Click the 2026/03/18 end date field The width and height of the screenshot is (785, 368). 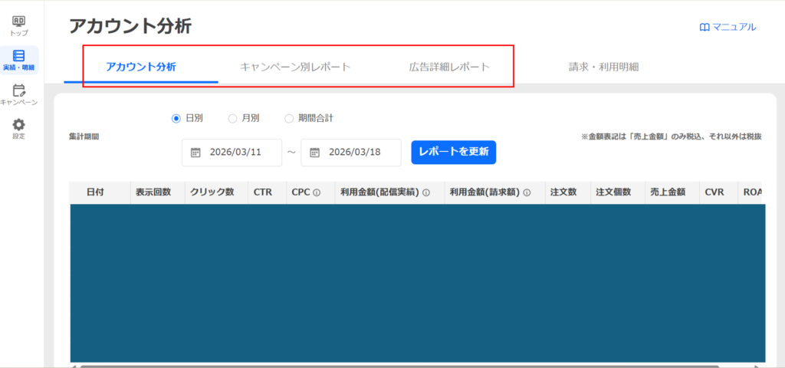(x=354, y=152)
